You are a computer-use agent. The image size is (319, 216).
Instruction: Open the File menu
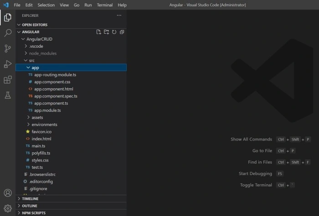click(17, 5)
